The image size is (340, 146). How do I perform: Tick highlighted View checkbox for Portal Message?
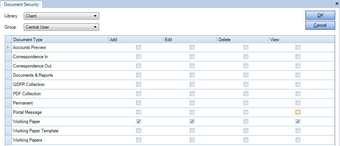click(x=298, y=112)
